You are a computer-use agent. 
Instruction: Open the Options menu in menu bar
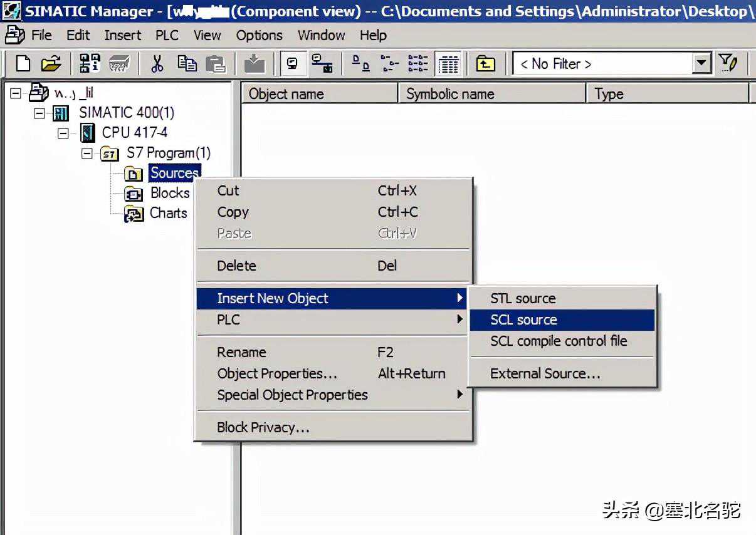click(259, 35)
